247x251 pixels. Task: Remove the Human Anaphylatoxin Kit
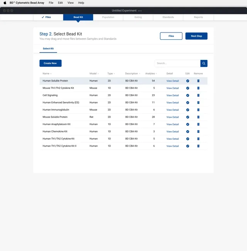click(x=198, y=124)
